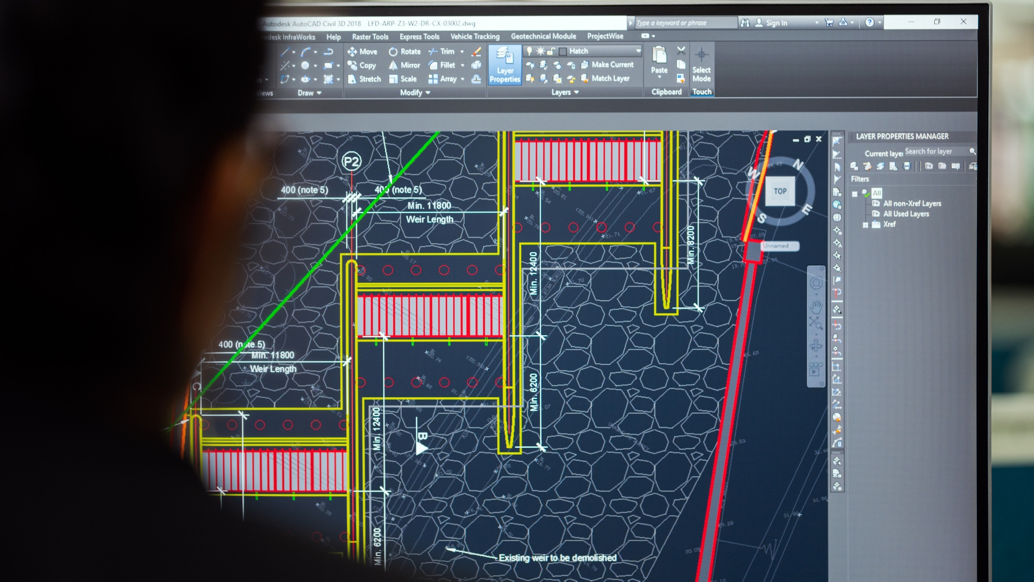1034x582 pixels.
Task: Toggle freeze on the current layer
Action: (x=540, y=51)
